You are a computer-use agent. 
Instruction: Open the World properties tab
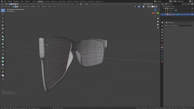click(162, 41)
